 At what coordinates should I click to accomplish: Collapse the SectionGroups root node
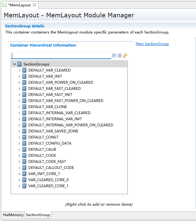tap(15, 64)
